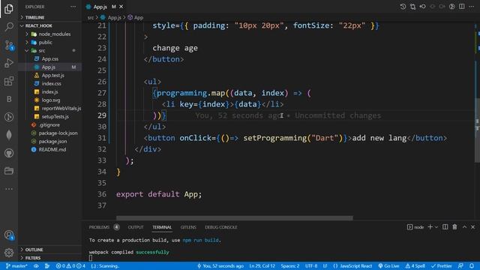Click the master branch in the status bar

click(x=16, y=265)
